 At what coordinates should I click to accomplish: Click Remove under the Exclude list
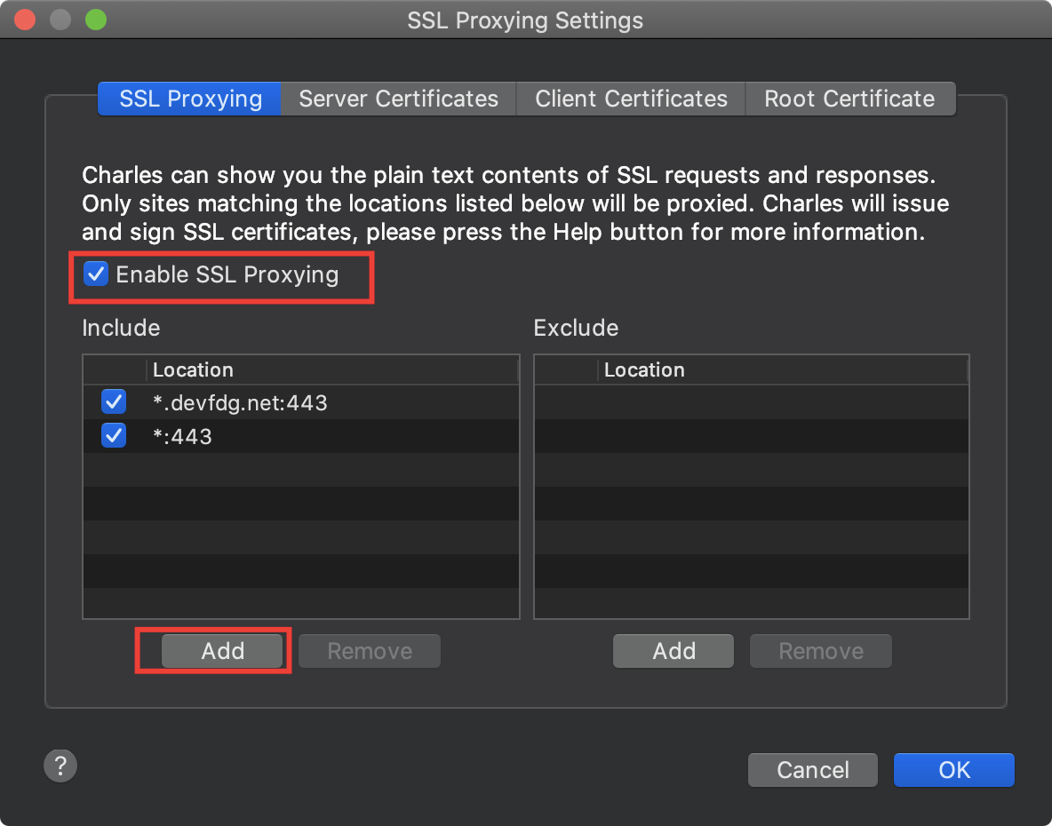pyautogui.click(x=821, y=651)
